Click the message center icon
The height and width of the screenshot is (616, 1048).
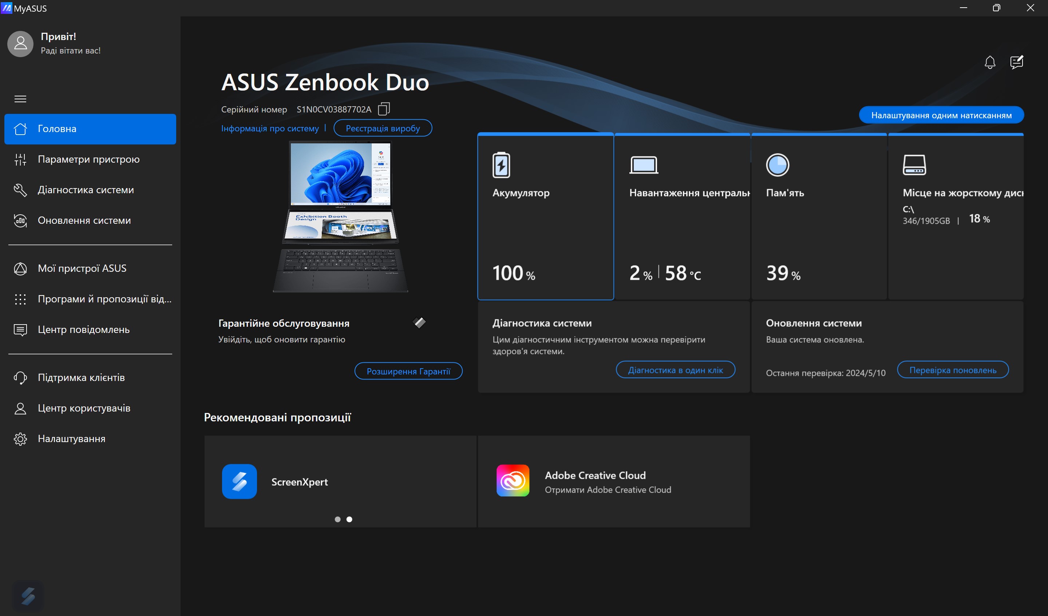point(20,330)
